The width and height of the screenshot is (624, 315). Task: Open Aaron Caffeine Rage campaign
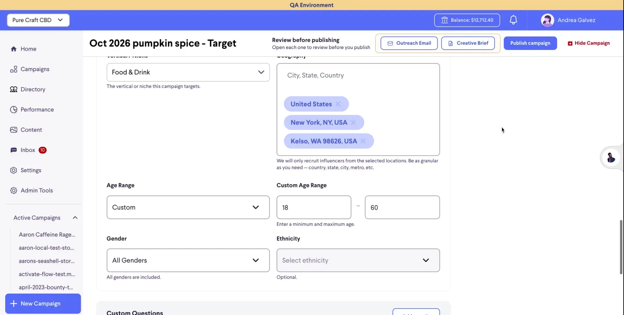[47, 234]
